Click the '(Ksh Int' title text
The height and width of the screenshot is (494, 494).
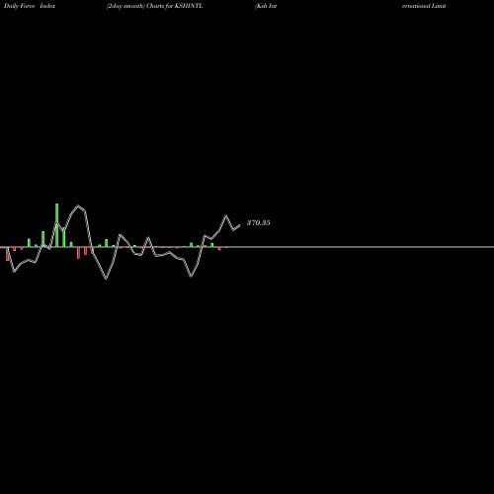tap(266, 6)
